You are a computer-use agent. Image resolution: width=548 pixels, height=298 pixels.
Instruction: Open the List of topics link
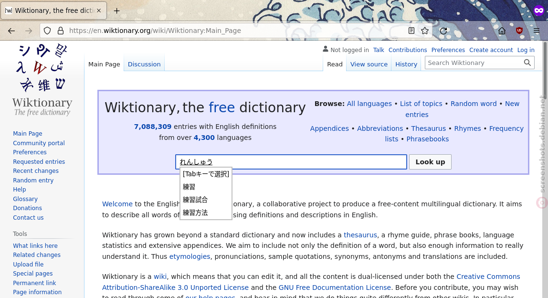(x=421, y=104)
